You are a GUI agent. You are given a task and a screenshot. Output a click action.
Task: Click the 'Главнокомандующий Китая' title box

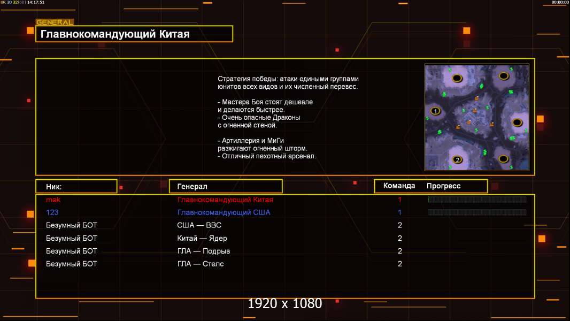(134, 34)
